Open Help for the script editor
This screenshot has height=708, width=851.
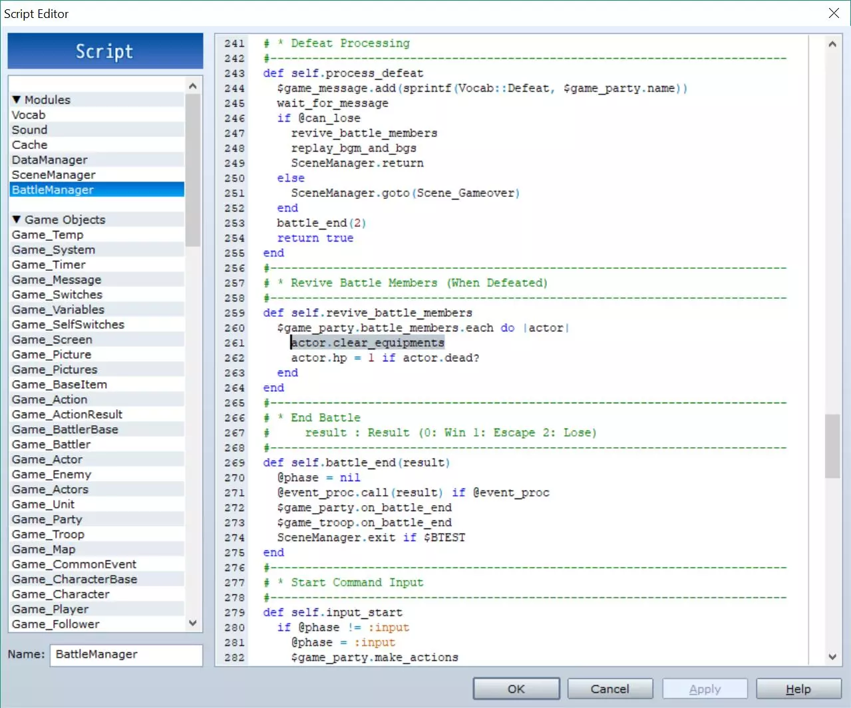point(798,689)
